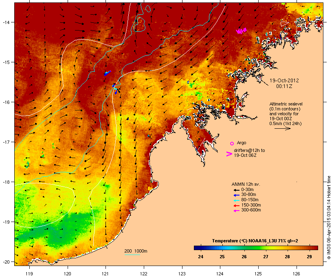The width and height of the screenshot is (334, 277).
Task: Click the latitude axis label -17
Action: (x=6, y=142)
